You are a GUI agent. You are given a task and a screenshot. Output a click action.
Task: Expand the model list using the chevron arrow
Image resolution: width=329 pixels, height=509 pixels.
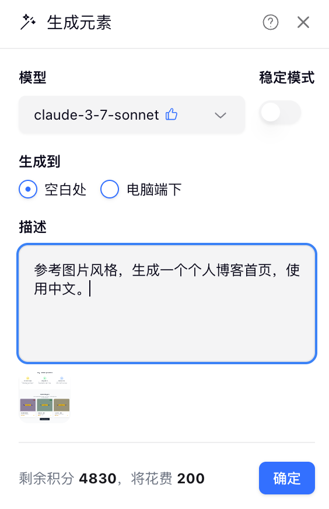(x=220, y=115)
